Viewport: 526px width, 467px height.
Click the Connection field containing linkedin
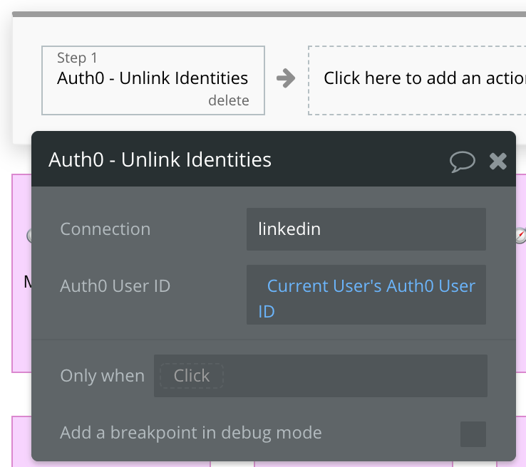[366, 229]
